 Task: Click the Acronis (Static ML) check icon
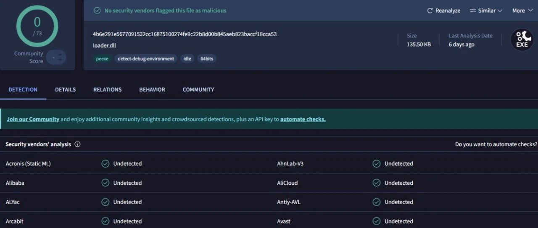point(105,164)
